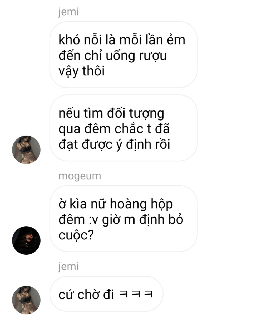Select the 'cứ chờ đi' message bubble
Screen dimensions: 272x318
pos(106,294)
